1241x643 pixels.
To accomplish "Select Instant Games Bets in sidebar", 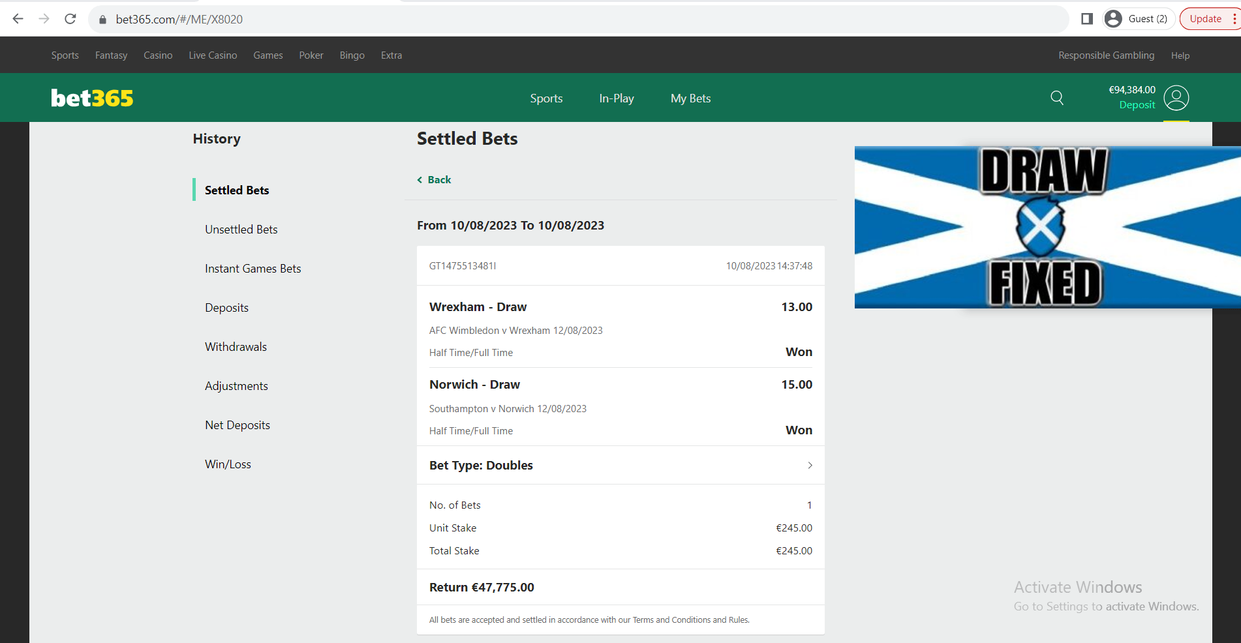I will click(x=253, y=268).
